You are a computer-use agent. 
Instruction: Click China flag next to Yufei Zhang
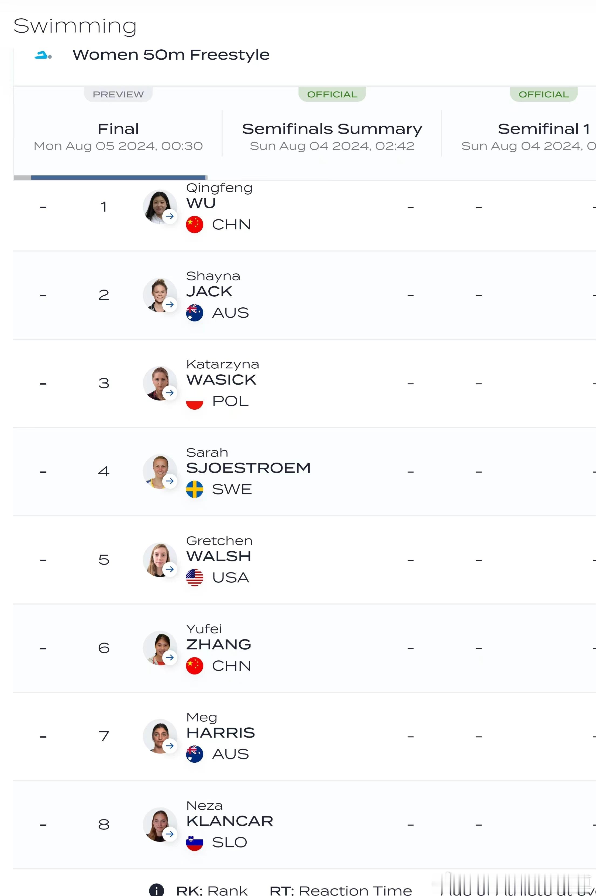(x=194, y=666)
